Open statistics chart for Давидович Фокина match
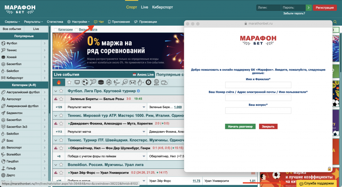Screen dimensions: 342x187 56,123
